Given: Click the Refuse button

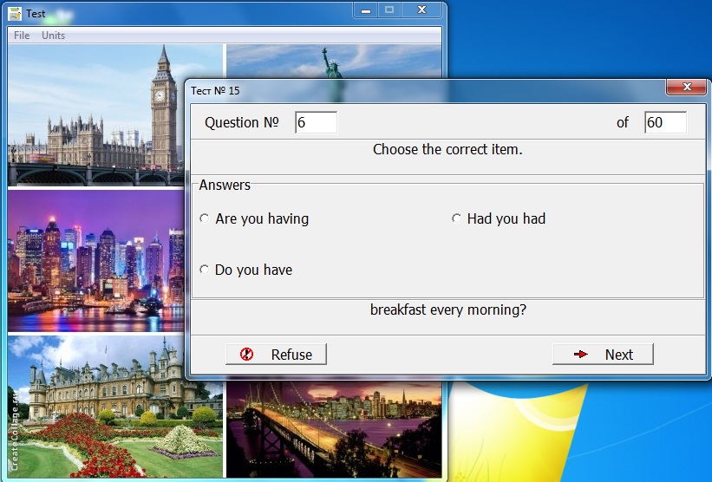Looking at the screenshot, I should tap(276, 354).
